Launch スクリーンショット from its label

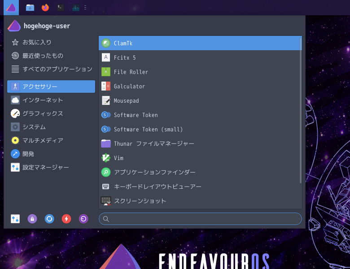tap(140, 201)
